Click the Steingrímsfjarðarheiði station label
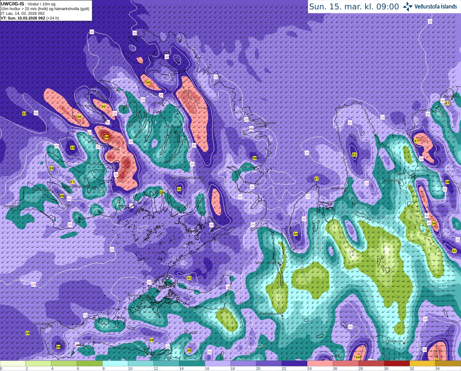Image resolution: width=461 pixels, height=371 pixels. (187, 178)
